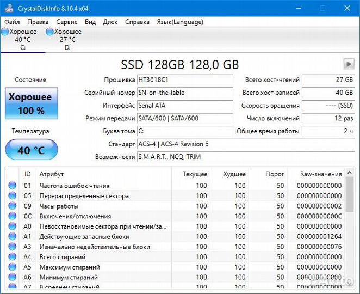Select the Включения/отключения attribute row
This screenshot has width=360, height=294.
175,216
